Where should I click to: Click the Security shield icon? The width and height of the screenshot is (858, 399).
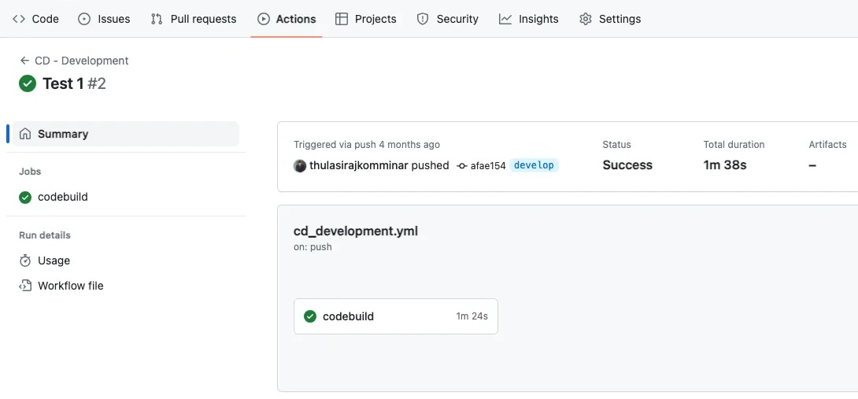tap(423, 19)
